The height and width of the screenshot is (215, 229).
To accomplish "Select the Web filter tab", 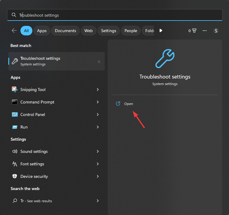I will (x=88, y=31).
